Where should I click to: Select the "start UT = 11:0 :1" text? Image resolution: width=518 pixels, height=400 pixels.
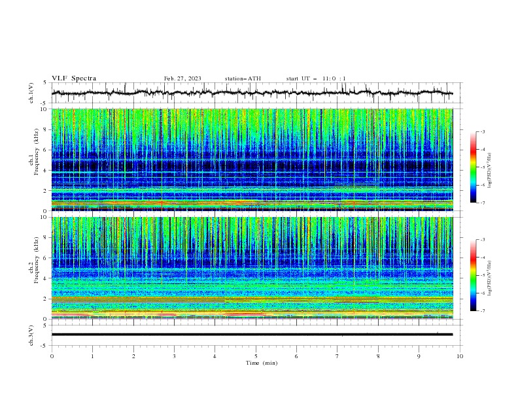pos(316,78)
